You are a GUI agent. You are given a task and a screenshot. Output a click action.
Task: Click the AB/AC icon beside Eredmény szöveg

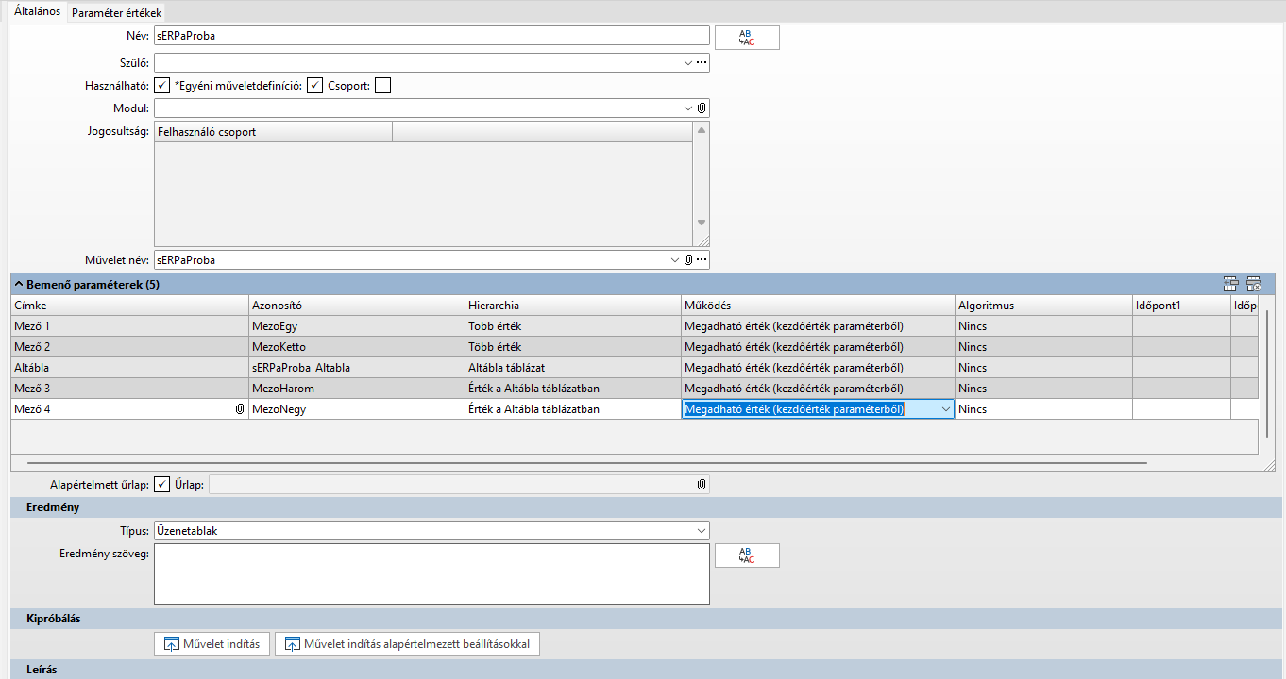tap(747, 555)
